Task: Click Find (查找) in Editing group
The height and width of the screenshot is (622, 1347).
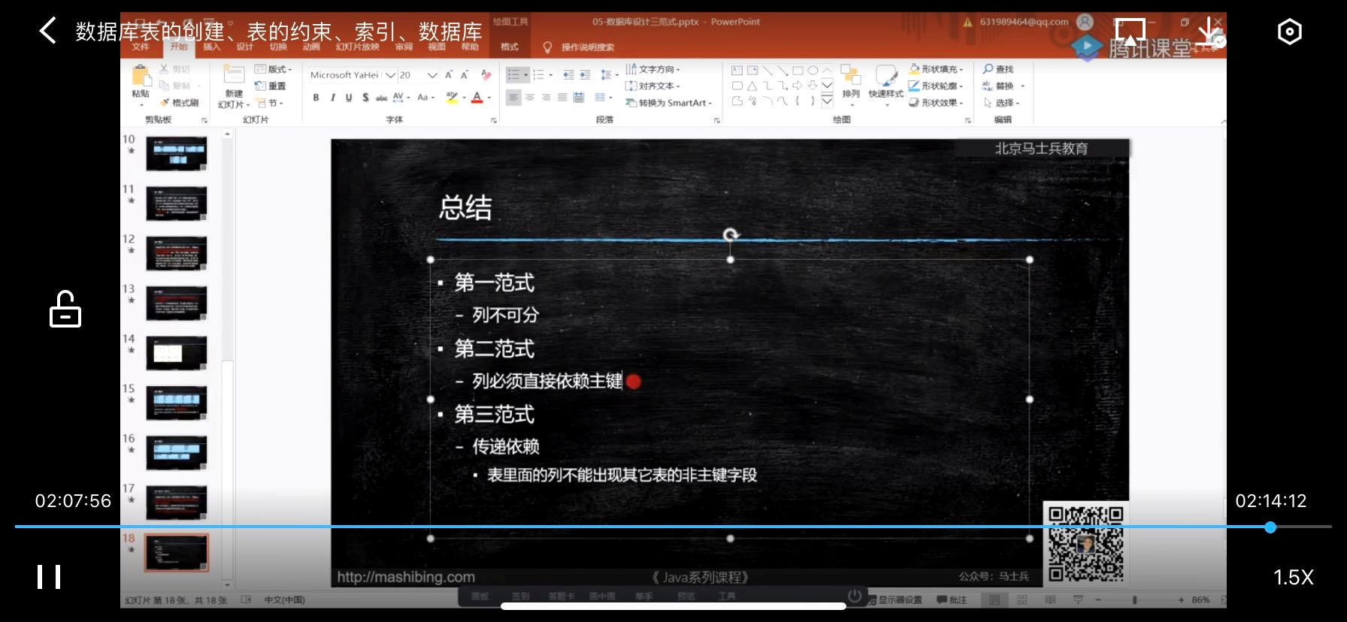Action: pos(998,69)
